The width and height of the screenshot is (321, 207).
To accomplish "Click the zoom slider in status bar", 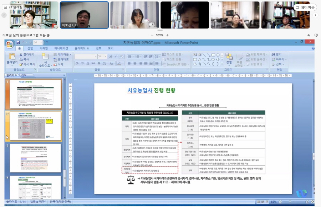I will [x=293, y=202].
